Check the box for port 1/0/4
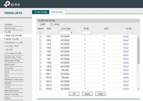Image resolution: width=143 pixels, height=101 pixels. [40, 48]
